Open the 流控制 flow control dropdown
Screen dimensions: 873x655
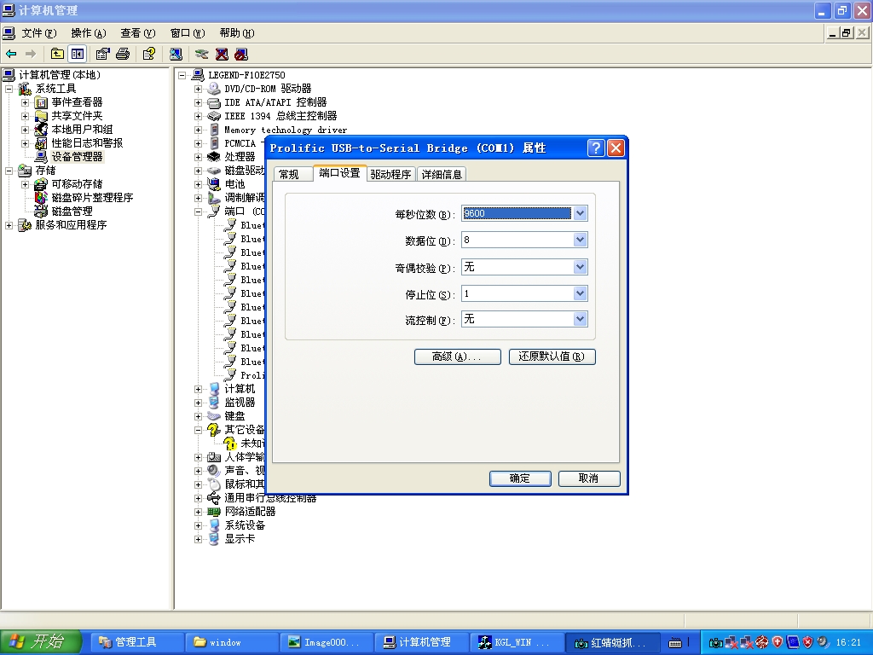pyautogui.click(x=580, y=319)
